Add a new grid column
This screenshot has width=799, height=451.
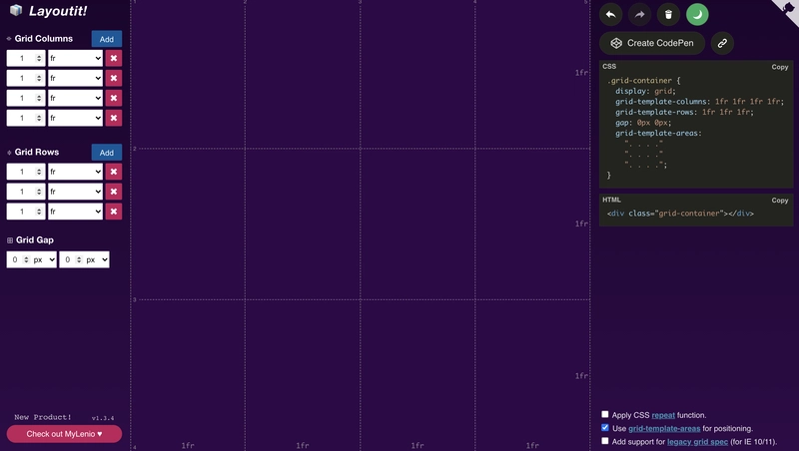coord(107,39)
